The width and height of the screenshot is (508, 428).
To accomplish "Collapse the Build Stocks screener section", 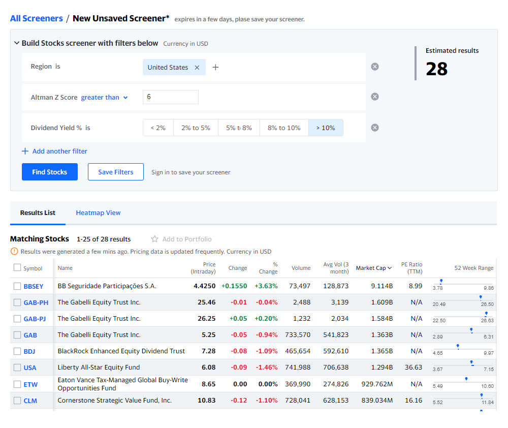I will point(17,43).
